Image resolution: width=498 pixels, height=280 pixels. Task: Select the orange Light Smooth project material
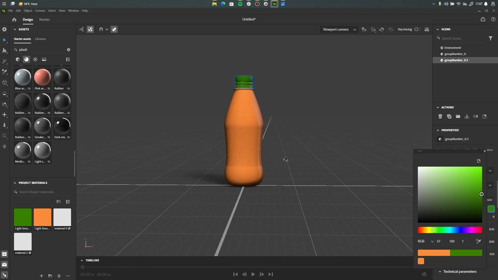click(x=43, y=217)
